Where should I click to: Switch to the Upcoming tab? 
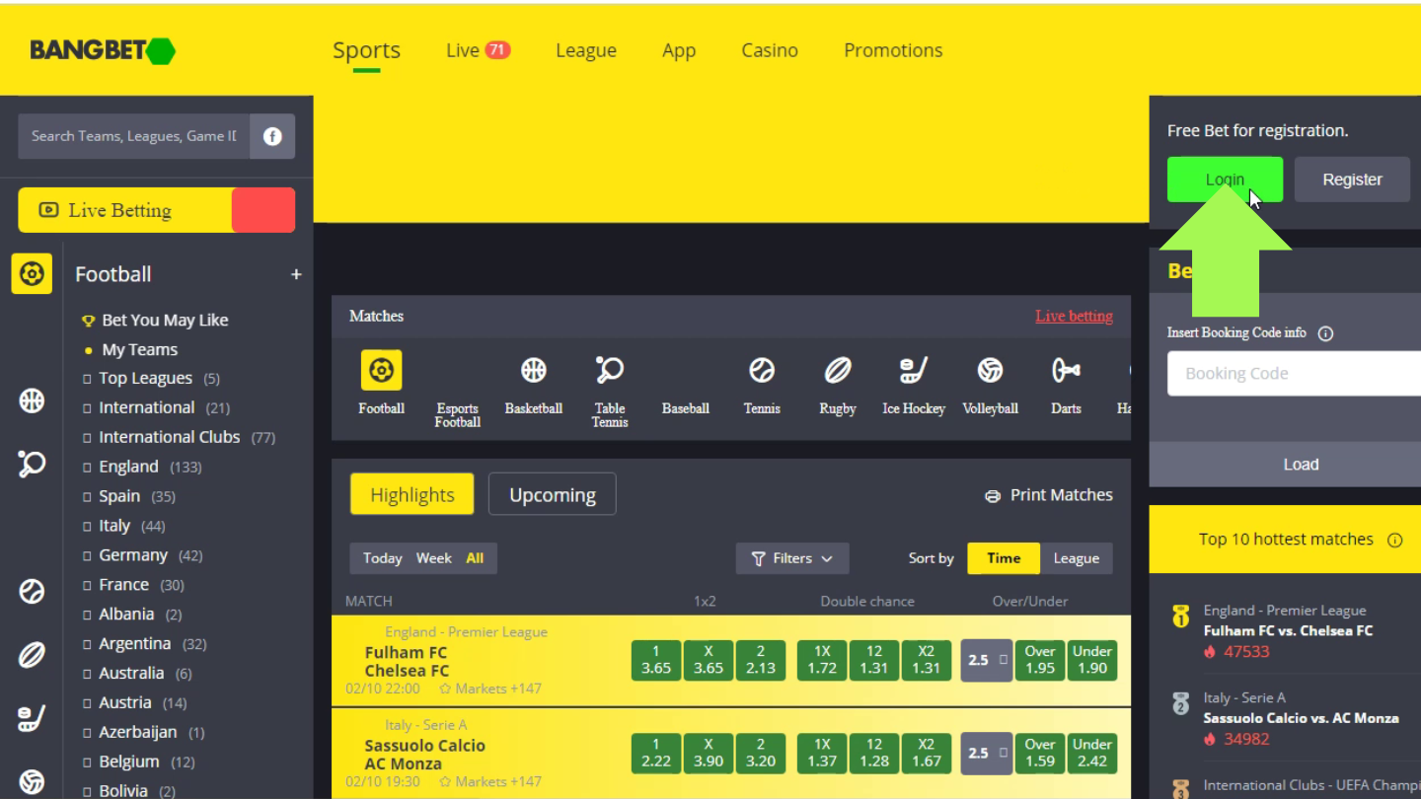pos(552,495)
